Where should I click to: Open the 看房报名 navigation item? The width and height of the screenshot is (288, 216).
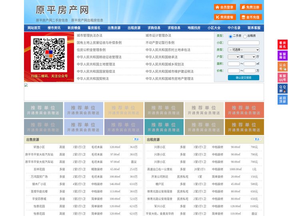click(94, 28)
